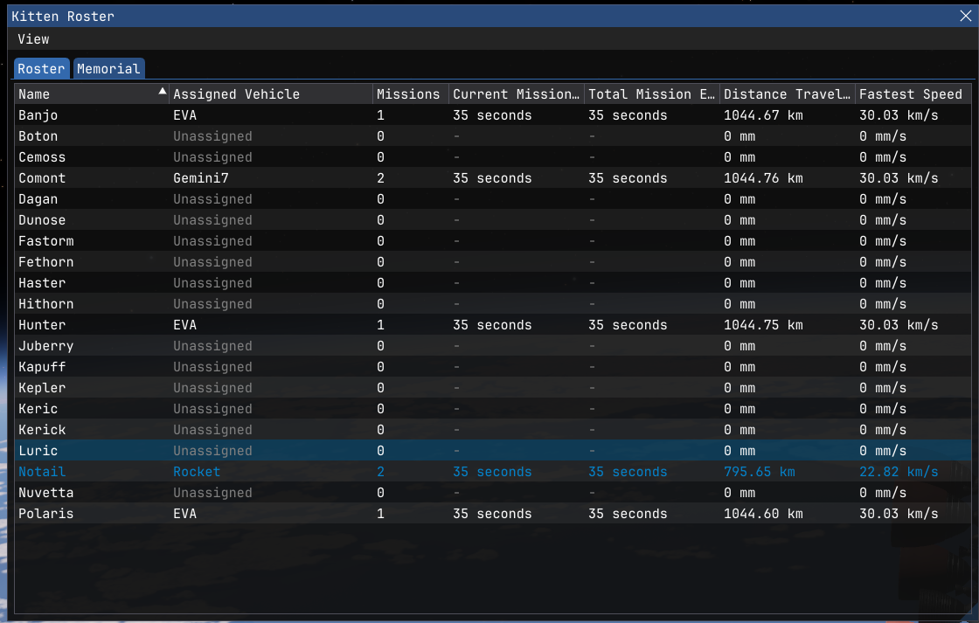Close the Kitten Roster window
Image resolution: width=979 pixels, height=623 pixels.
coord(965,17)
